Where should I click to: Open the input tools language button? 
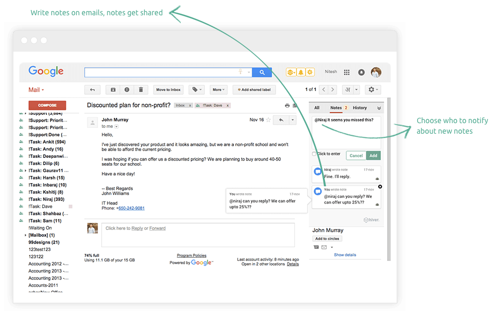point(348,89)
